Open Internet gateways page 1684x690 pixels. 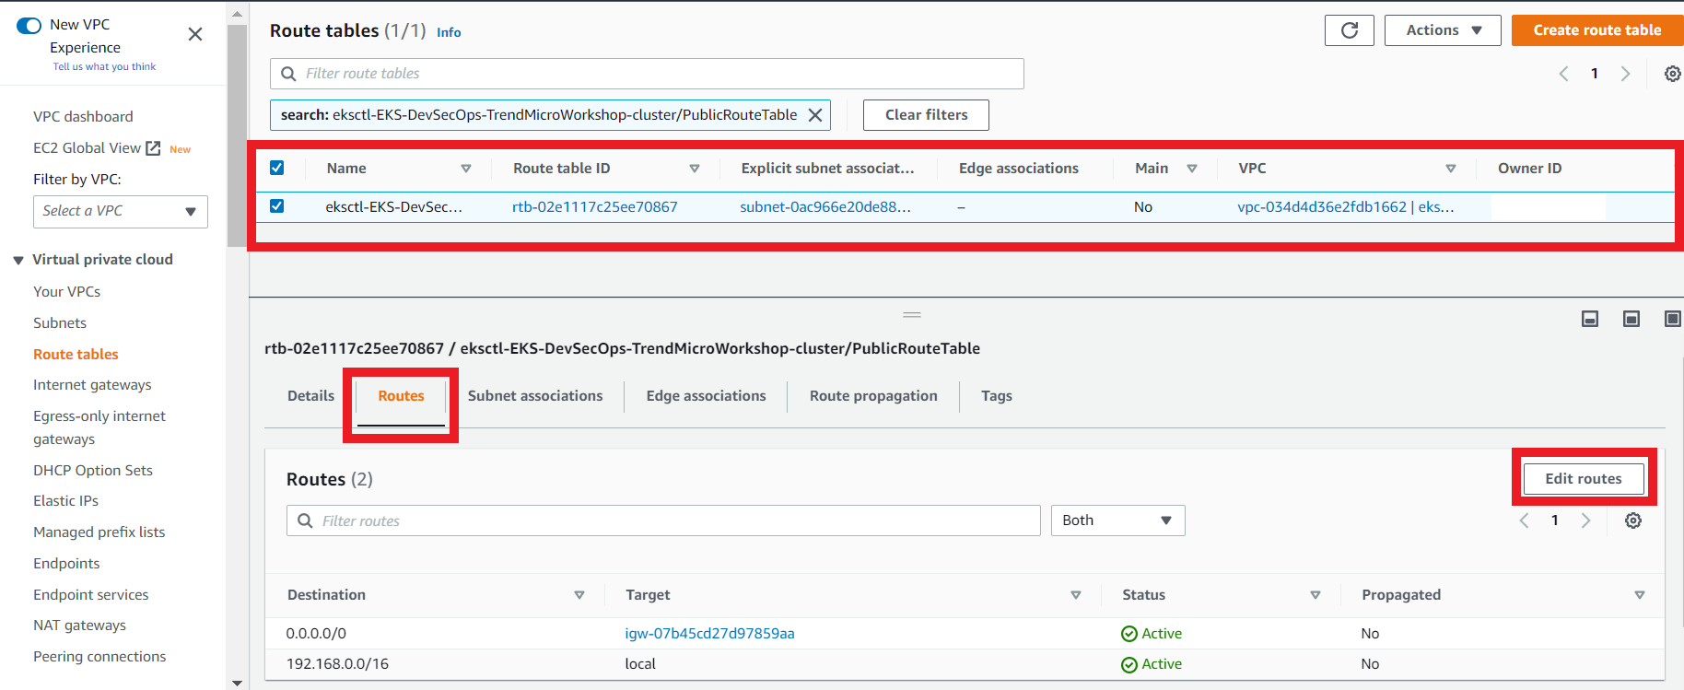coord(92,384)
